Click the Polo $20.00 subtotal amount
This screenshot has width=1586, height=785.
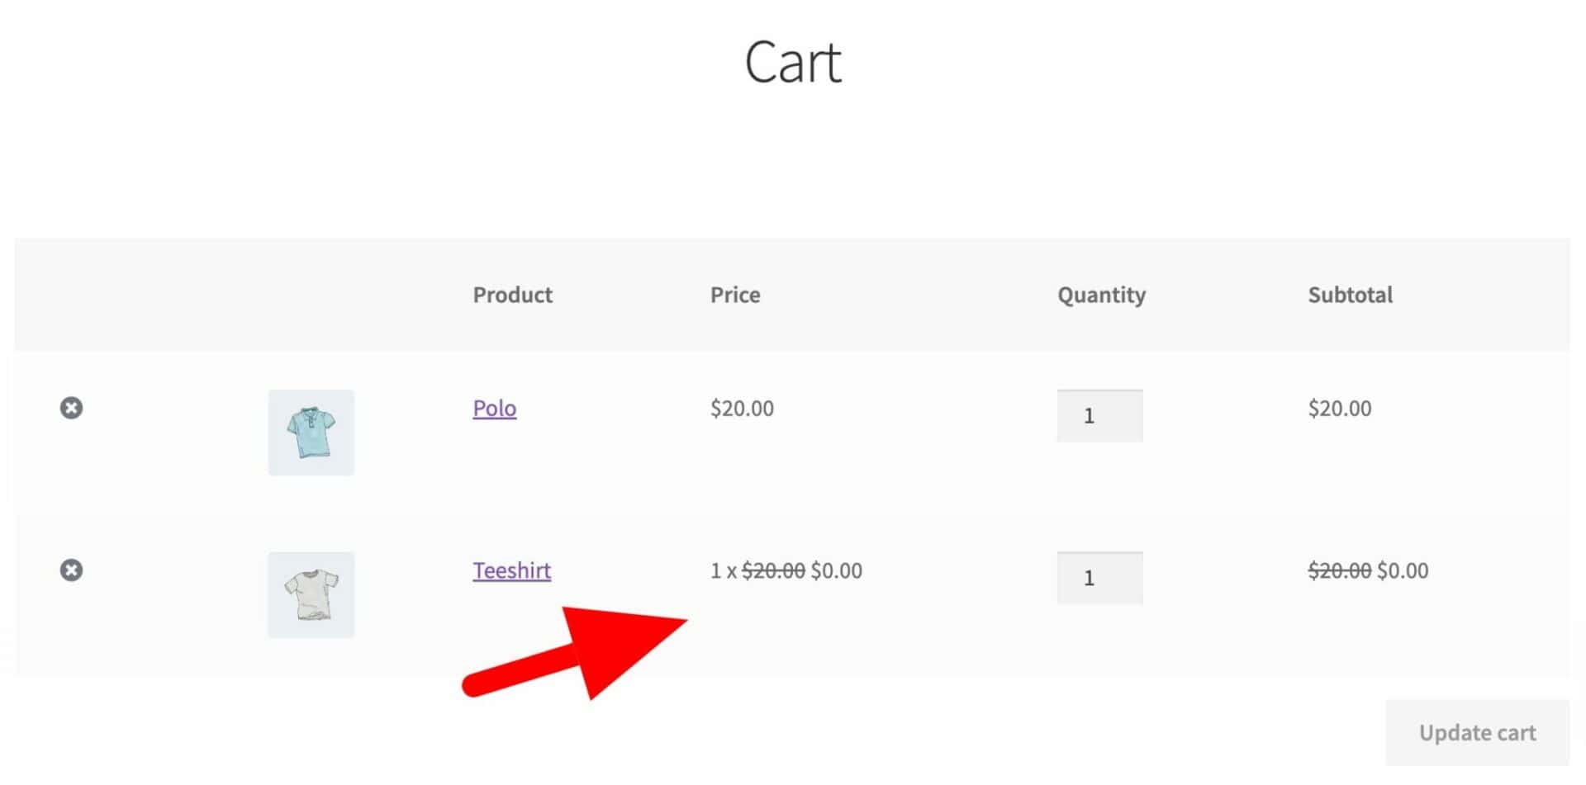(x=1340, y=408)
